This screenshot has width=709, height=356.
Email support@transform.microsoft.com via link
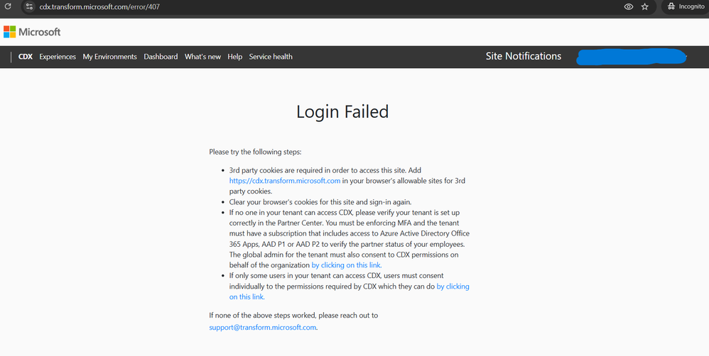(x=263, y=328)
